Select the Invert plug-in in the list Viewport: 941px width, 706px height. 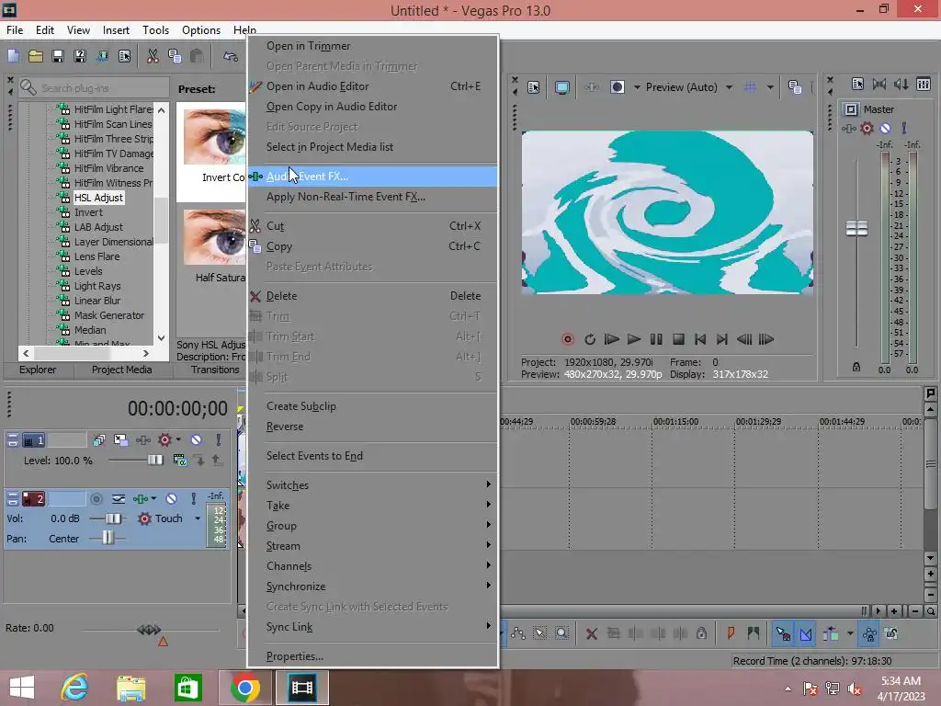(x=88, y=212)
